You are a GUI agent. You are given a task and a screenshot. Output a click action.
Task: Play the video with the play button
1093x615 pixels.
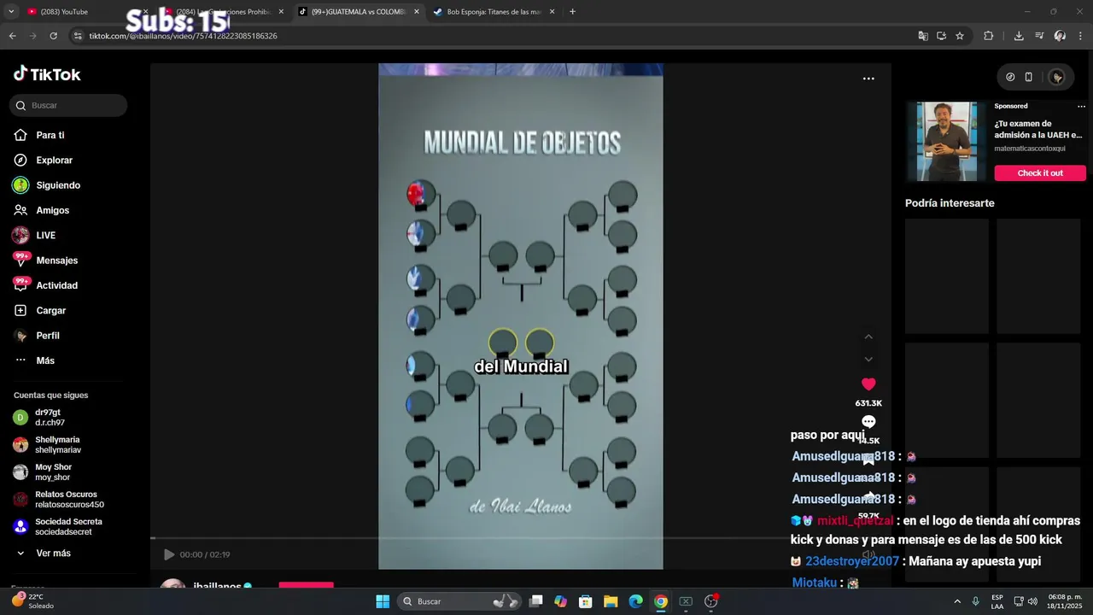[x=169, y=554]
